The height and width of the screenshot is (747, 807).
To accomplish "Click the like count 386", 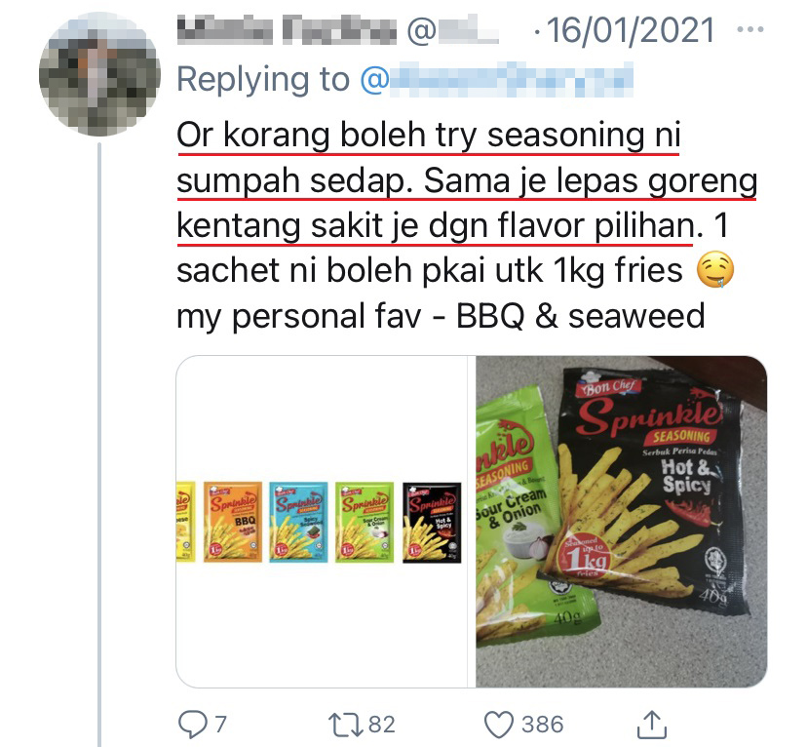I will coord(543,725).
